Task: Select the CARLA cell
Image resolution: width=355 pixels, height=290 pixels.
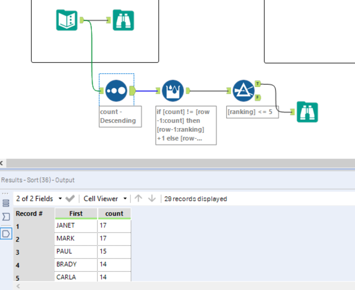Action: tap(76, 277)
